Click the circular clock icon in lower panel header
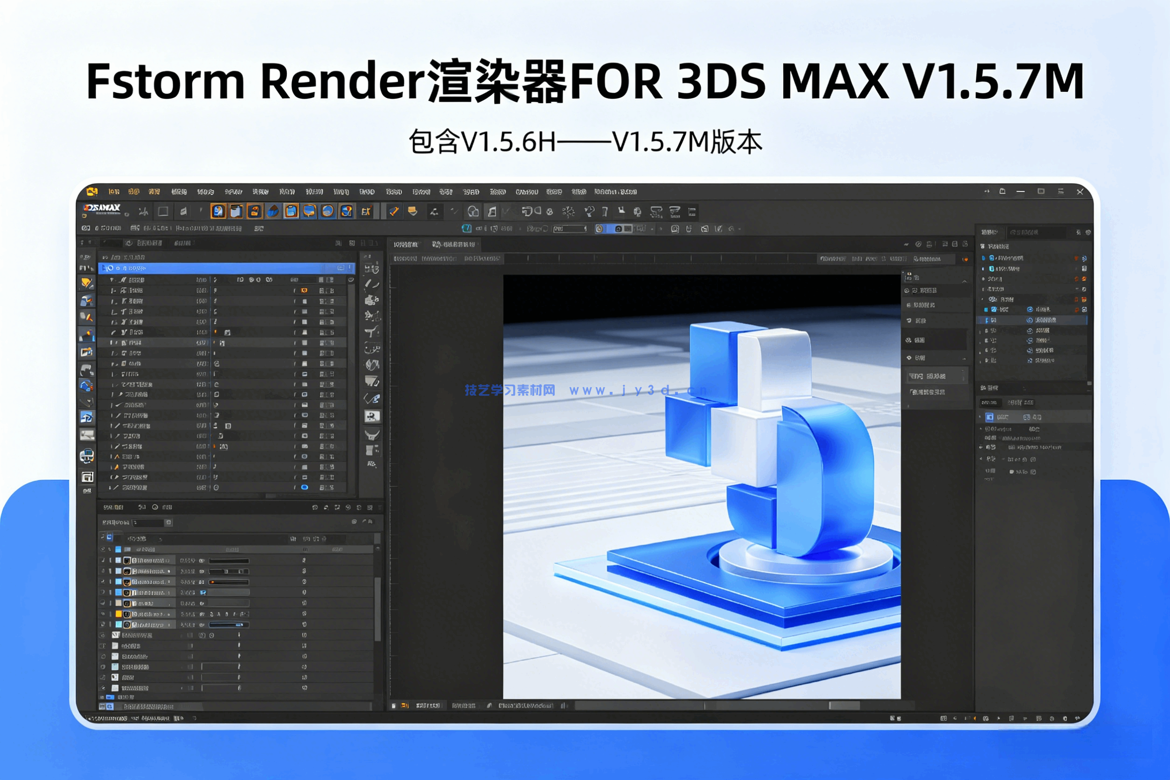Image resolution: width=1170 pixels, height=780 pixels. point(155,508)
